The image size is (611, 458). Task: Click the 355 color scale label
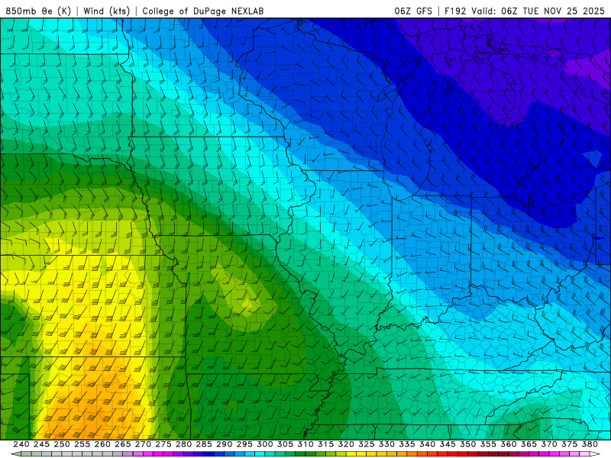pos(488,444)
